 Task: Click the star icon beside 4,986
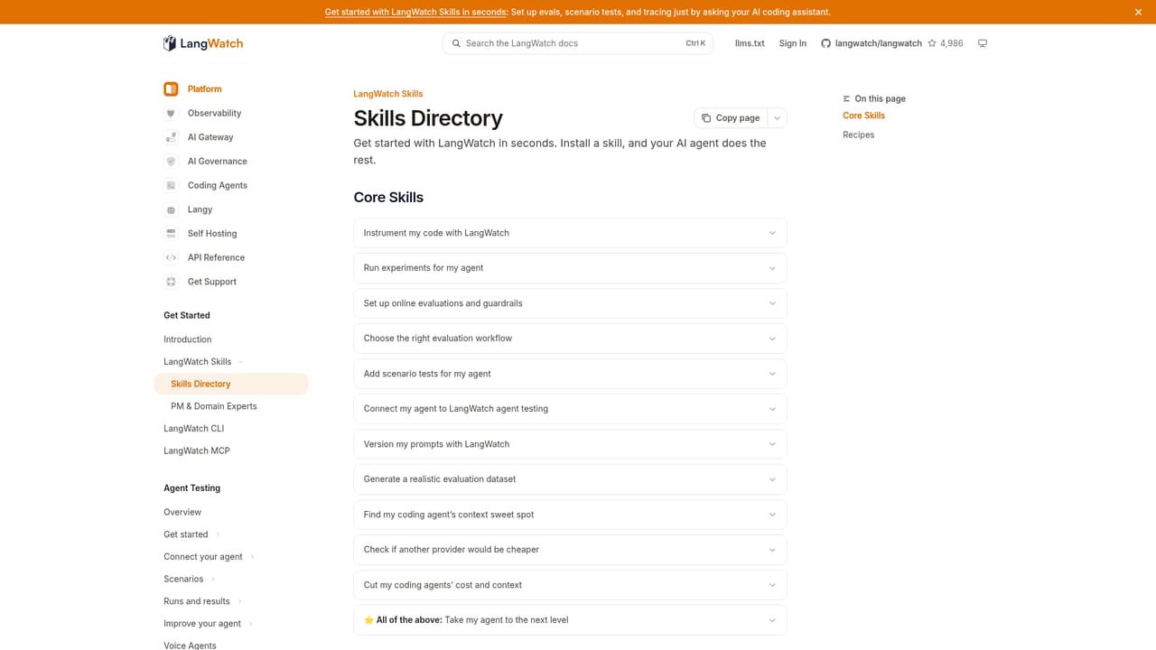click(932, 43)
